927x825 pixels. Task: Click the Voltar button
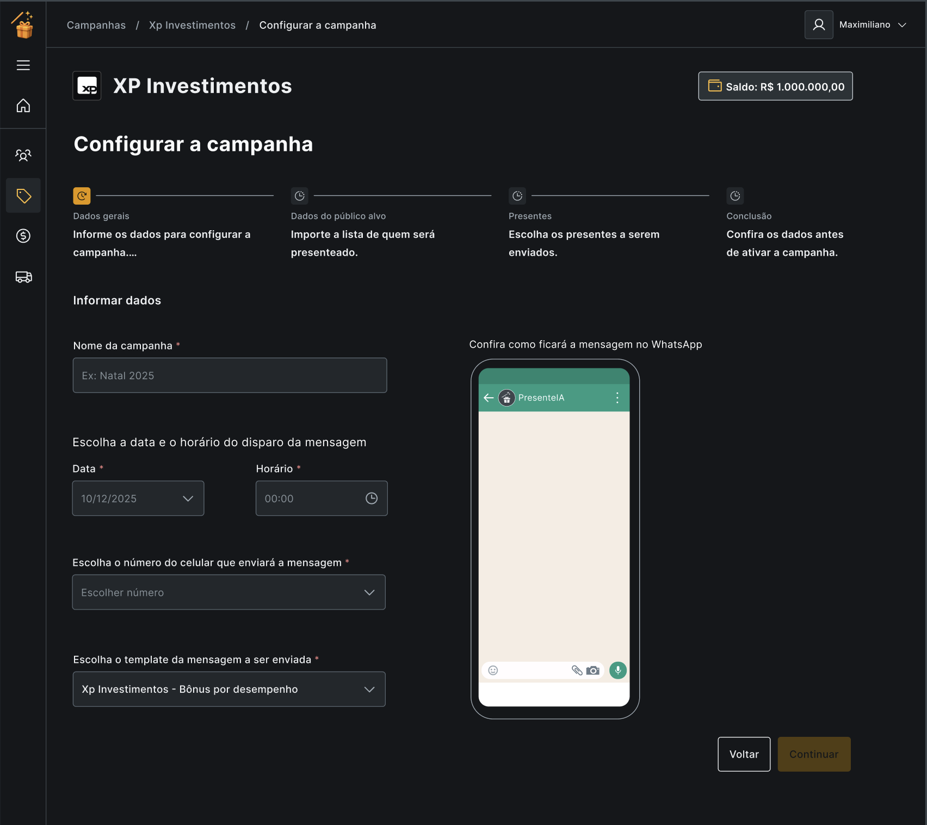coord(744,754)
